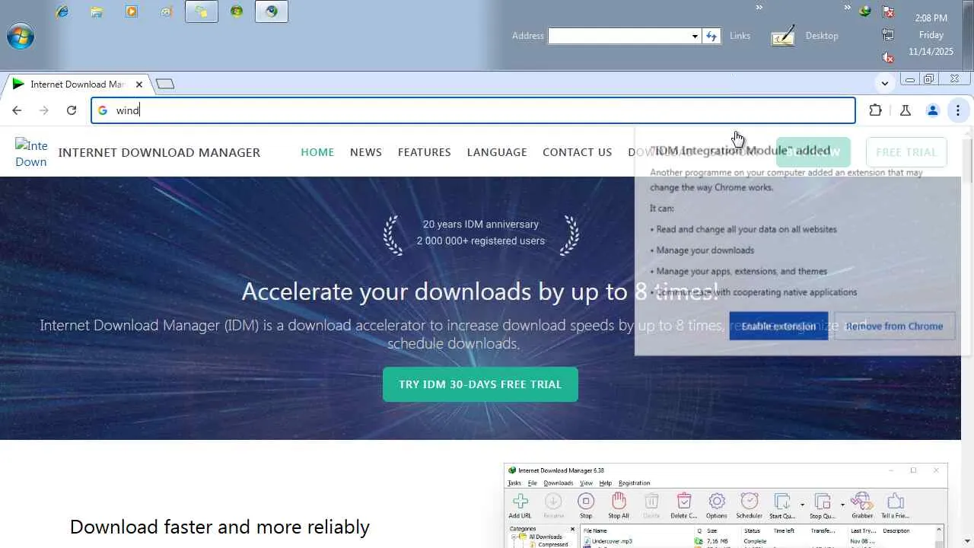
Task: Go back to the previous page
Action: [x=17, y=110]
